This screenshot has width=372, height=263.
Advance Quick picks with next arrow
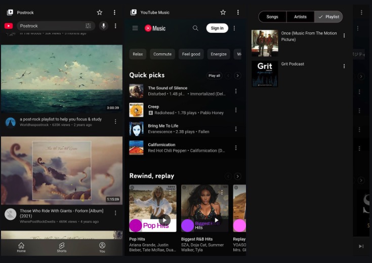pyautogui.click(x=237, y=76)
